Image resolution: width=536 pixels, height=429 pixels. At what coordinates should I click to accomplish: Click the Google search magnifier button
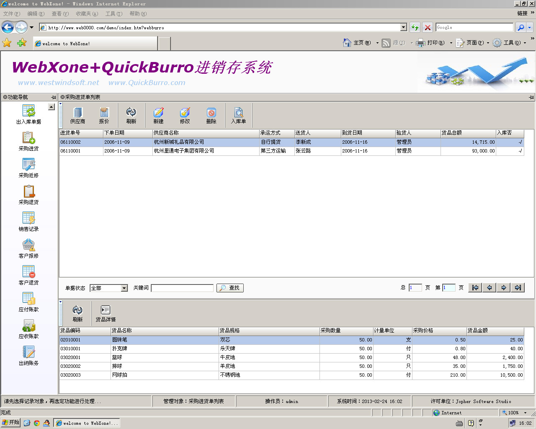(x=521, y=27)
